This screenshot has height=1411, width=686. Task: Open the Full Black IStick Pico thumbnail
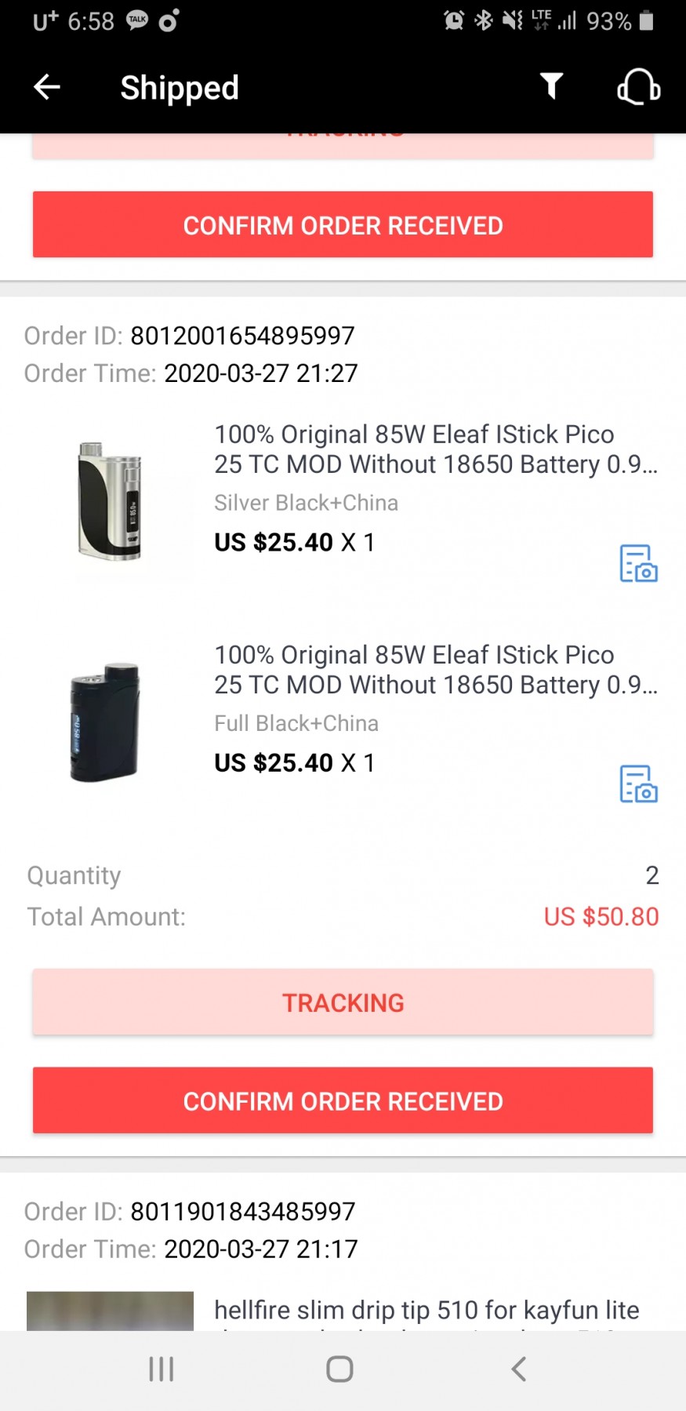106,722
